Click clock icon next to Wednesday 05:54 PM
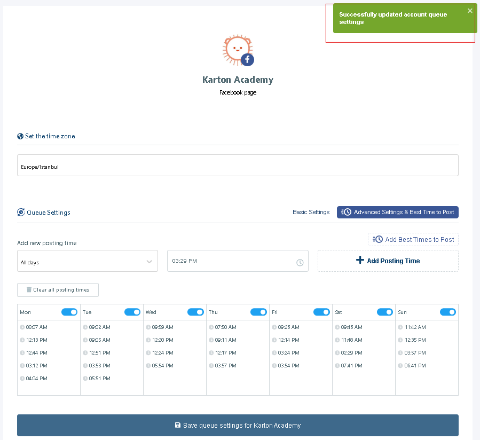The width and height of the screenshot is (480, 440). (148, 366)
